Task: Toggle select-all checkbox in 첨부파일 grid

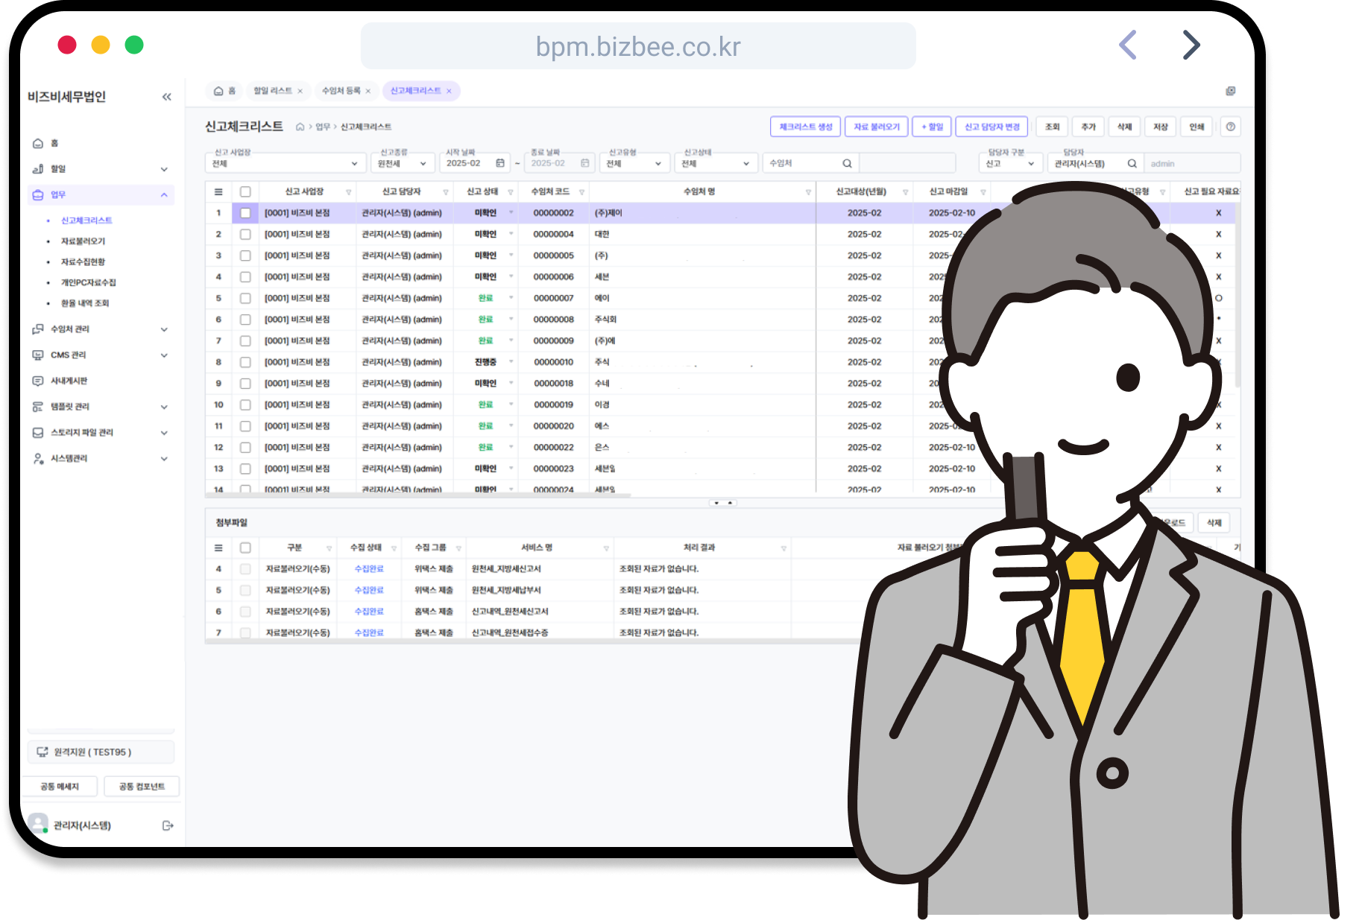Action: pyautogui.click(x=245, y=548)
